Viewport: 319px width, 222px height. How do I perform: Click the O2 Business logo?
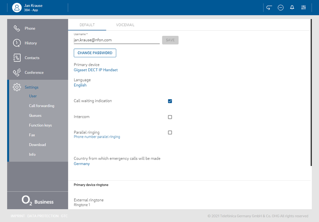38,201
